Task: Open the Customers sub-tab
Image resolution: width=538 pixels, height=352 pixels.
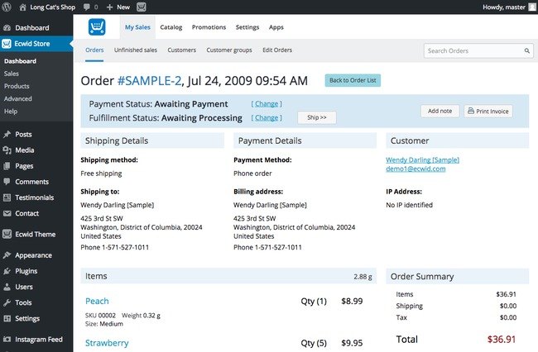Action: click(182, 50)
